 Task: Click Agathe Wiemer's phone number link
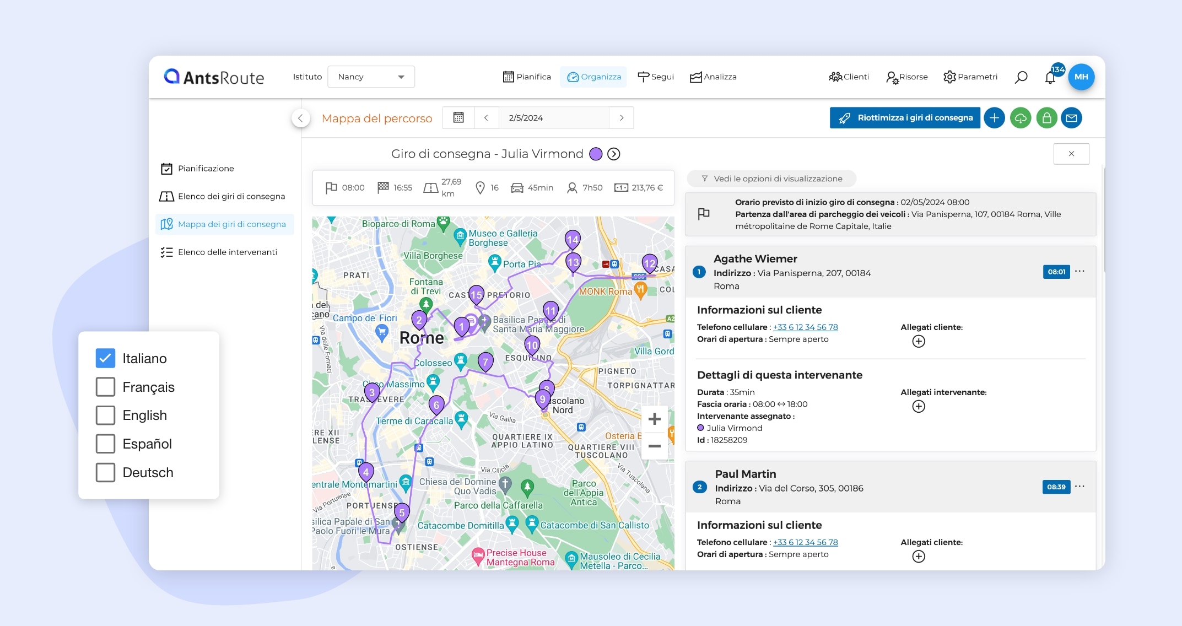(x=805, y=327)
